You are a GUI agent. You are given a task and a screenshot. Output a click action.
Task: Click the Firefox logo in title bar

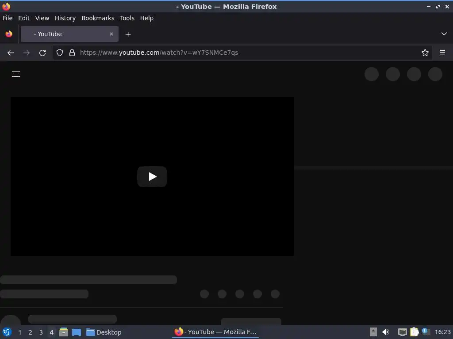pos(6,6)
